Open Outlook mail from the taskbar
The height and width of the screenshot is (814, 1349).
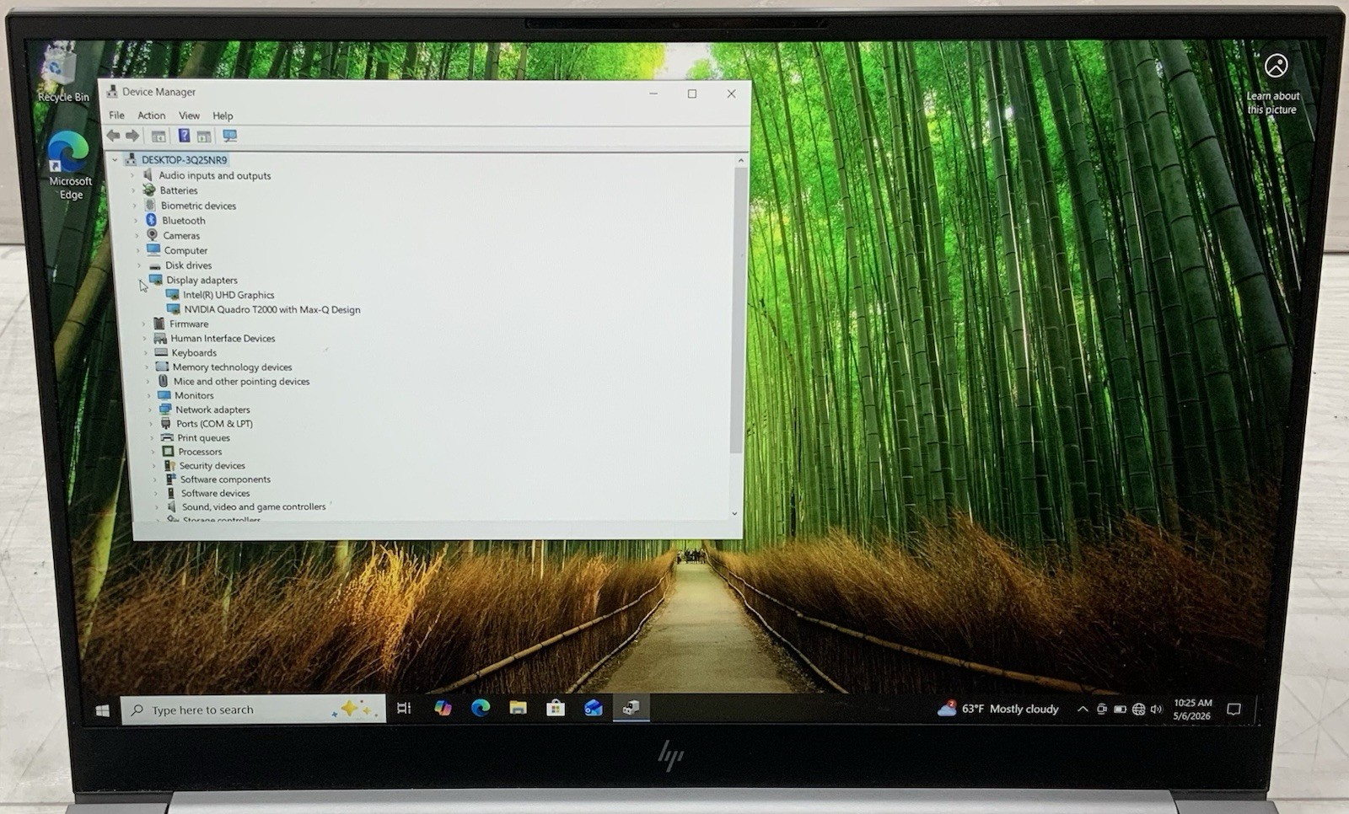coord(594,709)
